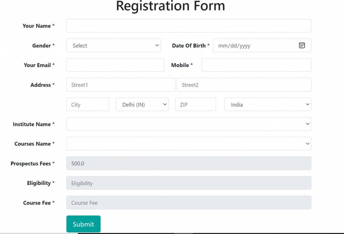Click the Registration Form heading
This screenshot has width=344, height=234.
(x=170, y=6)
